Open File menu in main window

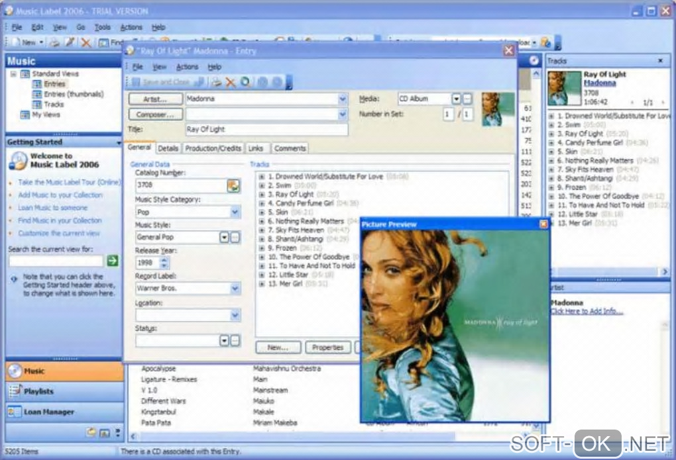17,27
